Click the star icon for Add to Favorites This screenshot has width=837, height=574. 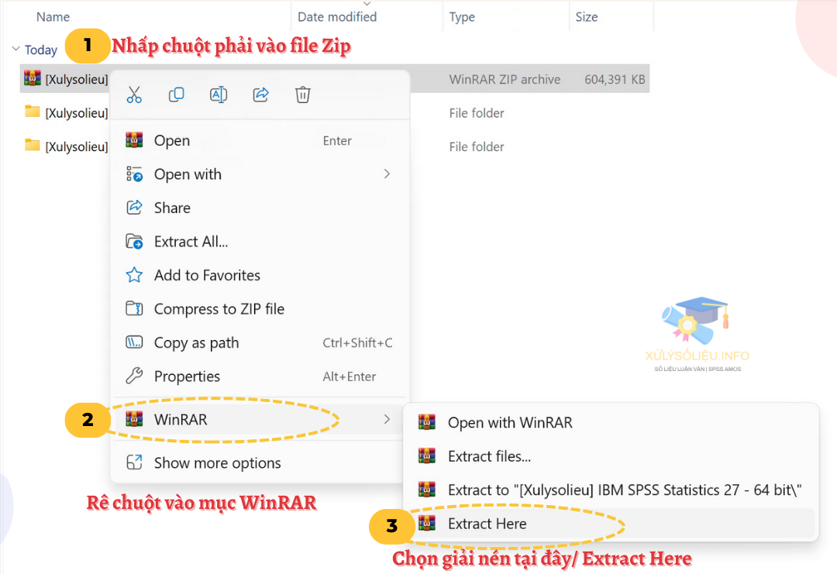click(x=134, y=275)
